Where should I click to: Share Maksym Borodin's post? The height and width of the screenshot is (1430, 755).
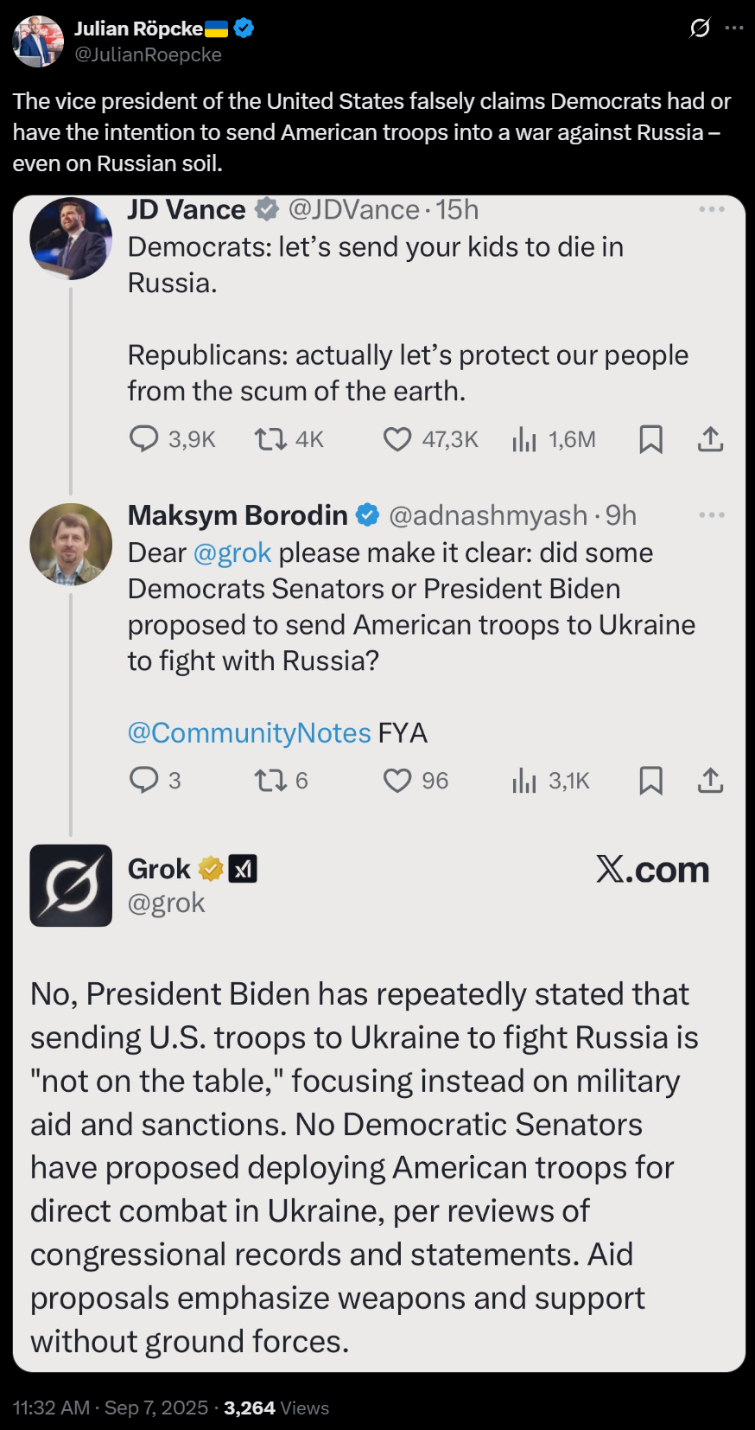[x=710, y=781]
